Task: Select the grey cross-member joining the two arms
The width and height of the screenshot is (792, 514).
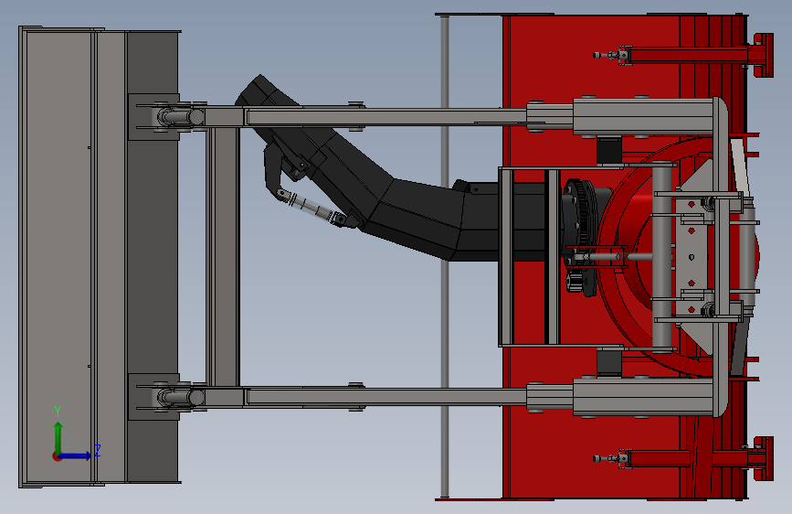Action: click(223, 257)
